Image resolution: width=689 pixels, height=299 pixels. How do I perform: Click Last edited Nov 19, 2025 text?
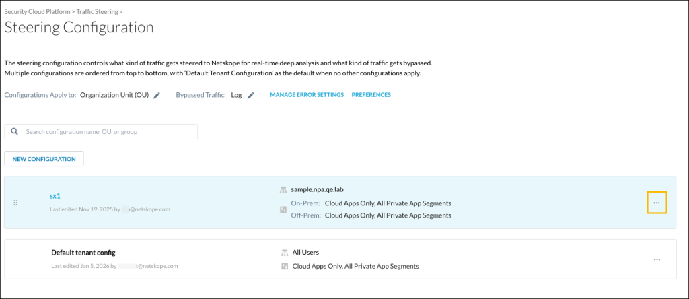click(x=110, y=209)
